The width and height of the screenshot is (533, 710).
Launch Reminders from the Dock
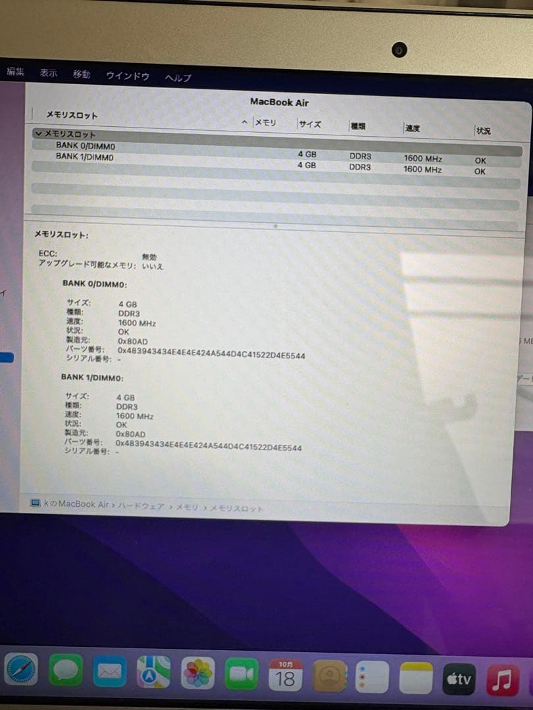click(372, 677)
